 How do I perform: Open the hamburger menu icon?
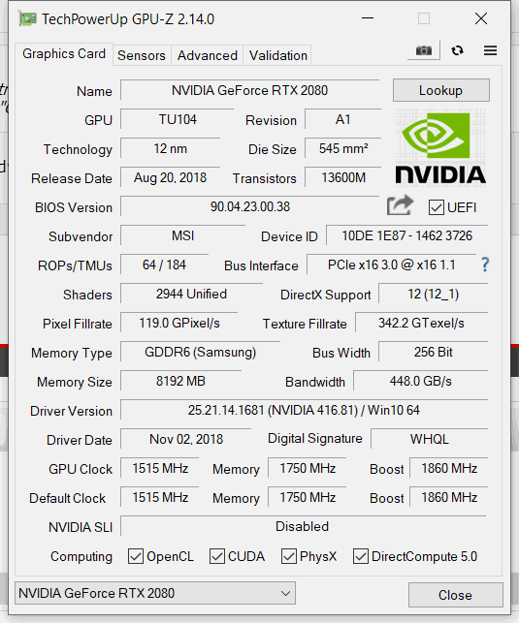point(490,50)
